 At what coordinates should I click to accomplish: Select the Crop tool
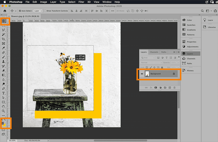tap(4, 39)
